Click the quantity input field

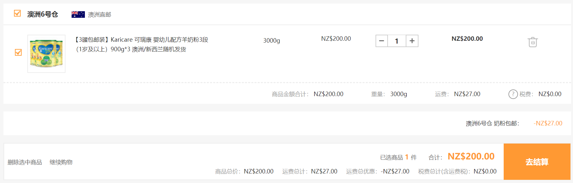click(397, 41)
